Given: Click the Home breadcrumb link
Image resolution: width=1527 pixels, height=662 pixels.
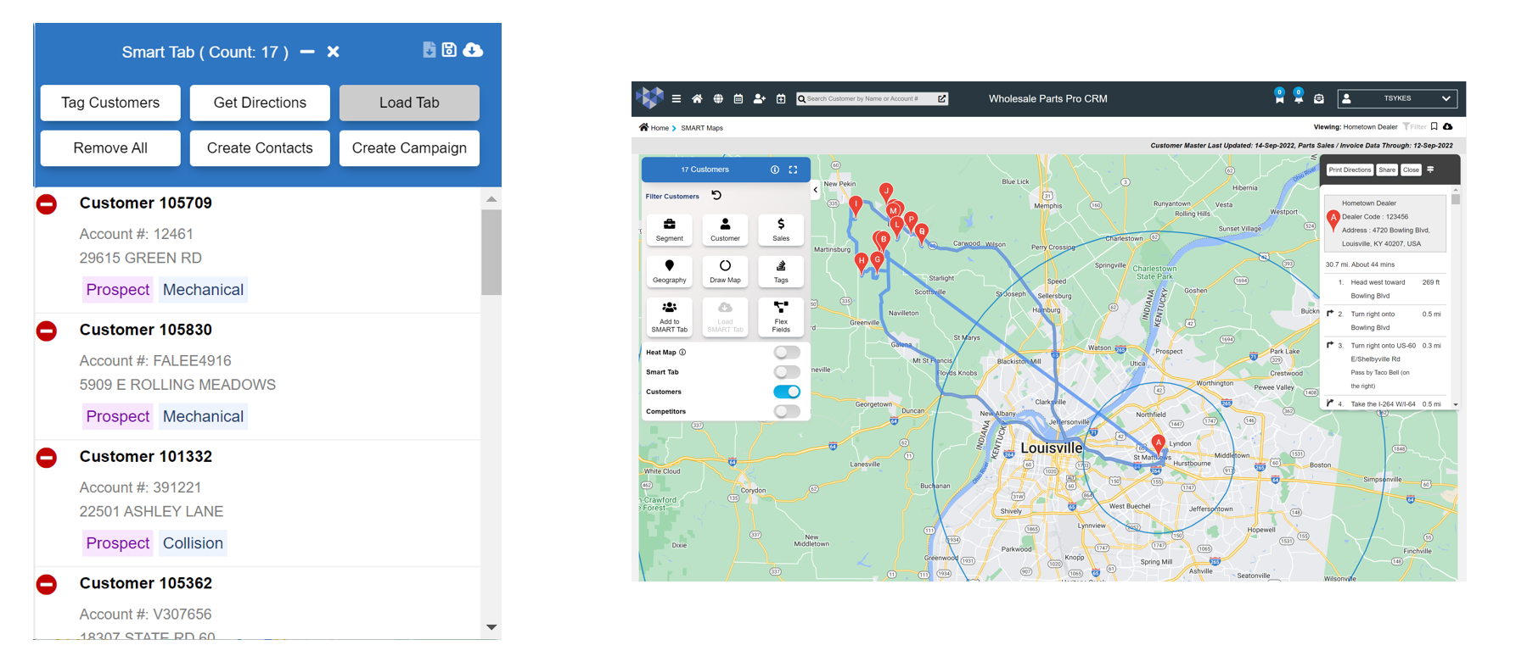Looking at the screenshot, I should [660, 128].
